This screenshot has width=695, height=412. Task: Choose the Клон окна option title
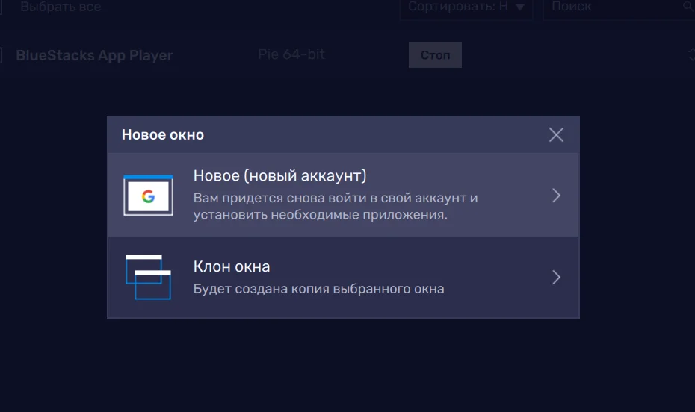(232, 266)
